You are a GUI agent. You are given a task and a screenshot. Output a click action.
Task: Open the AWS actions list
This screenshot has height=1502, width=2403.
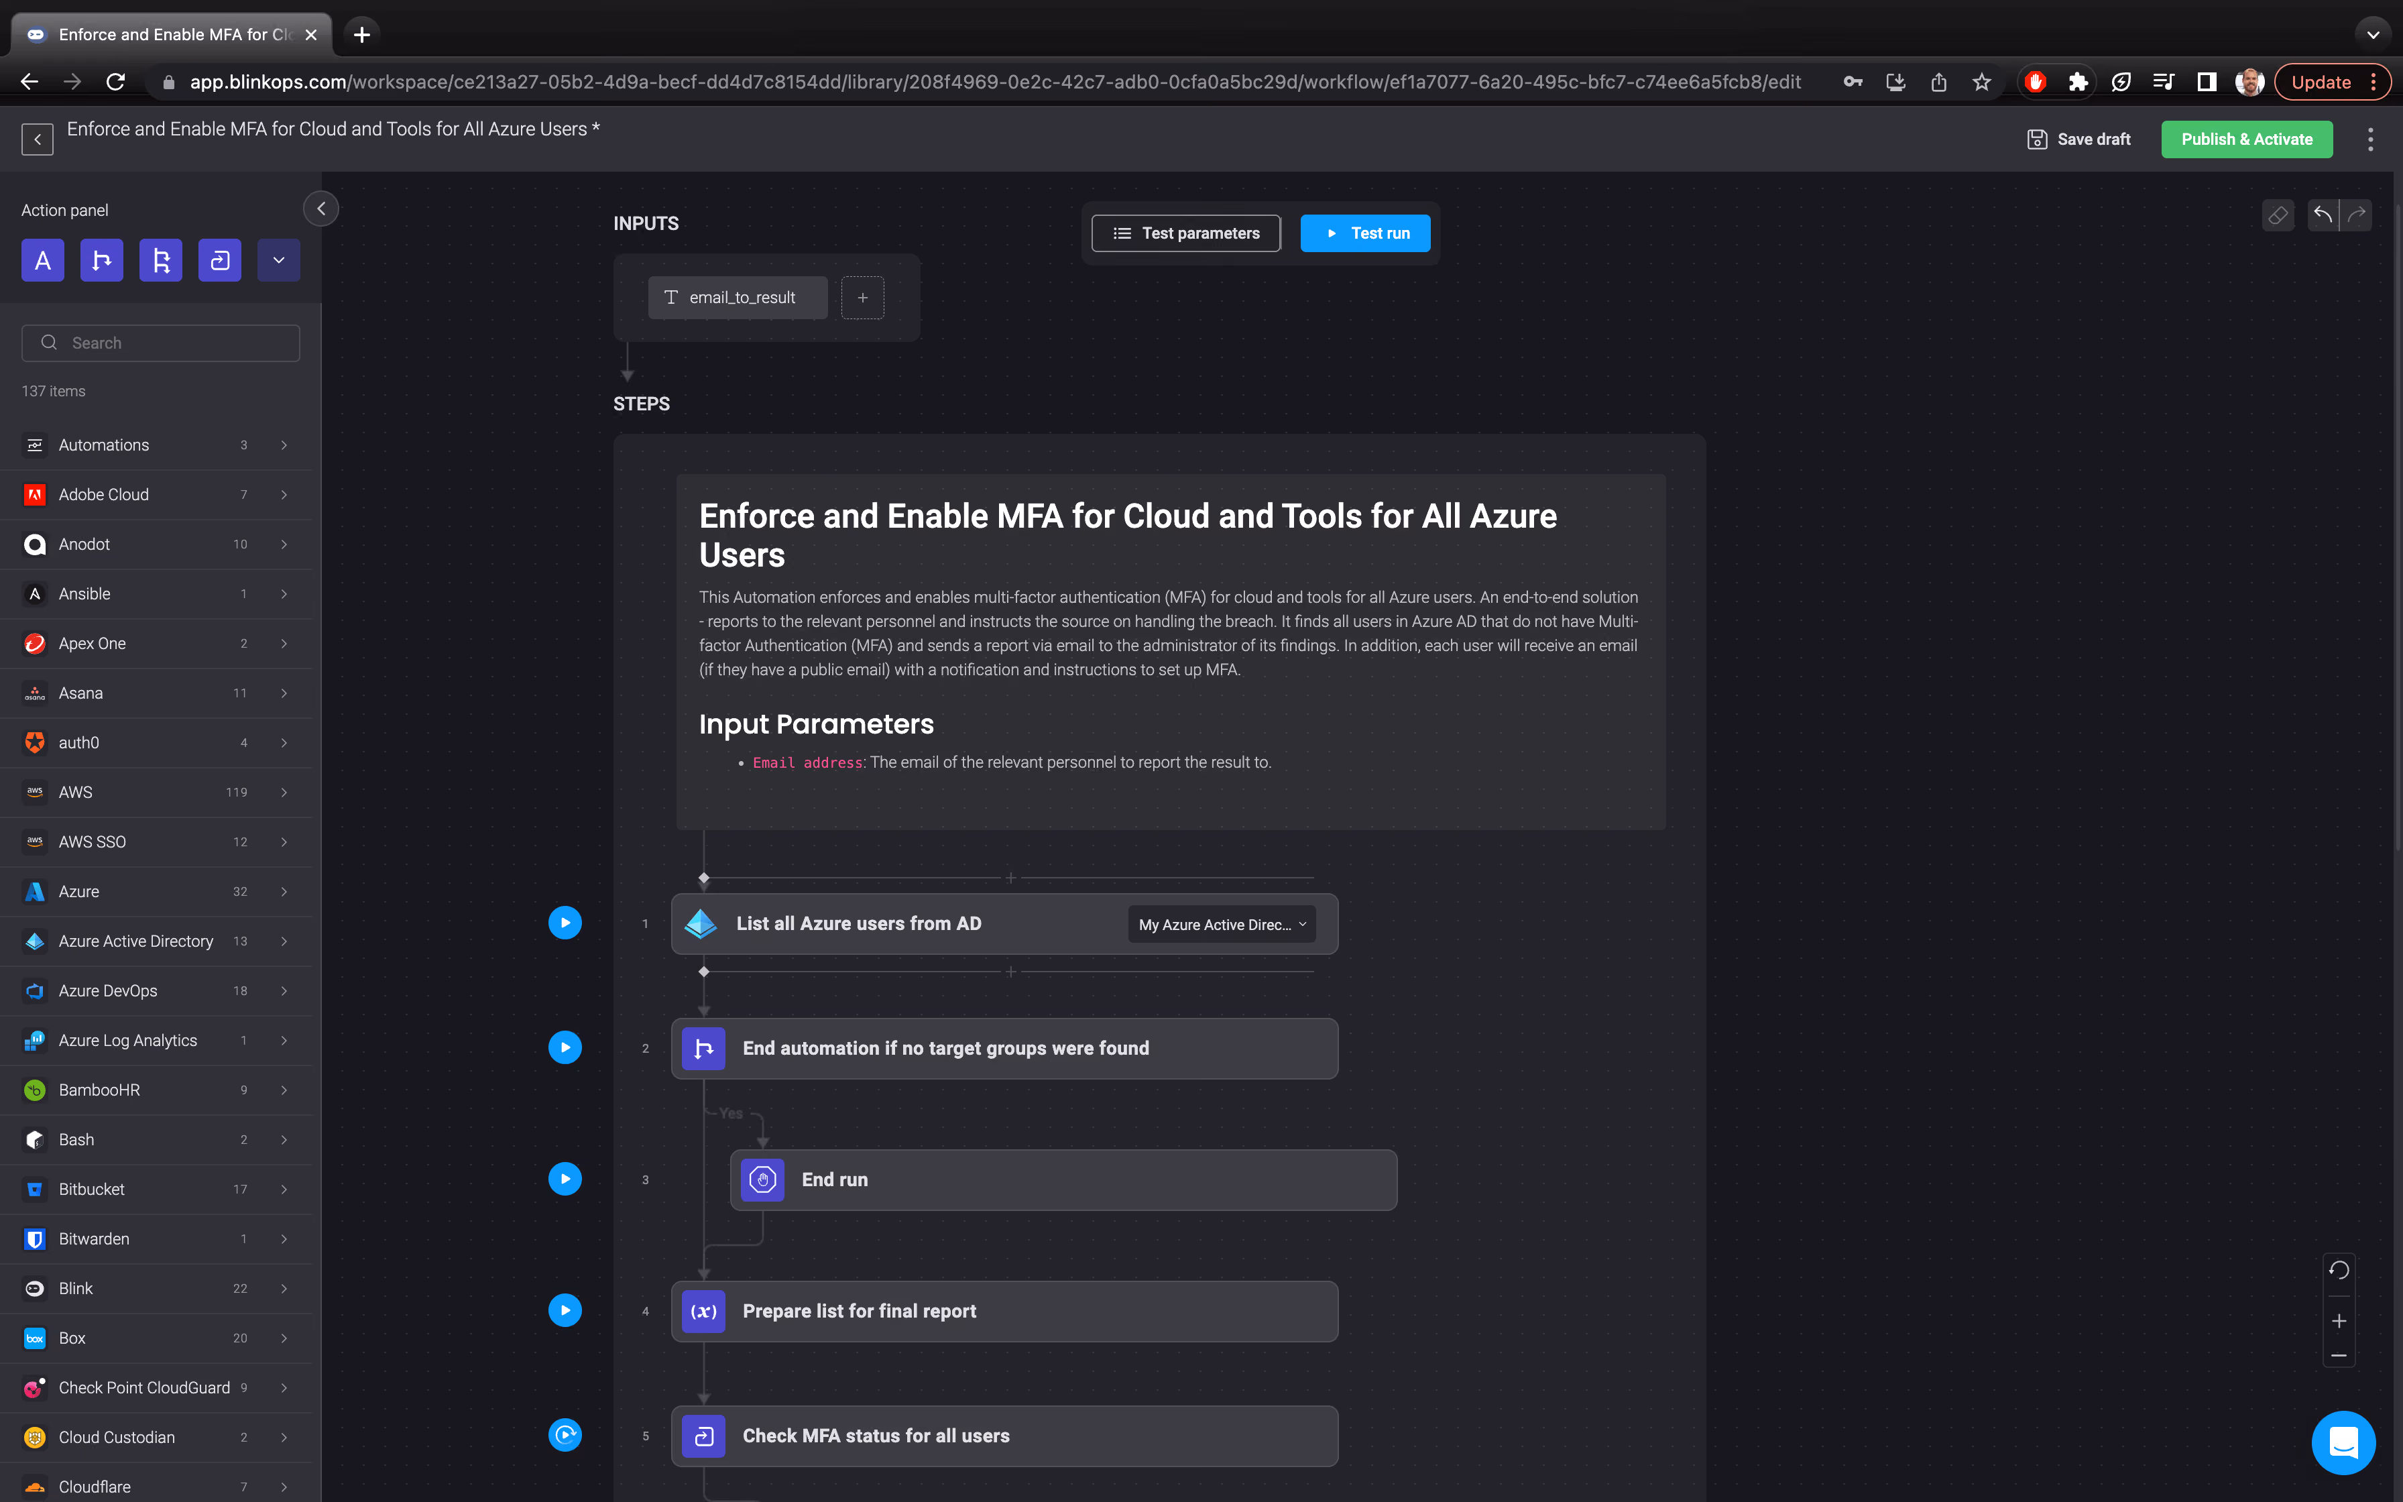157,793
